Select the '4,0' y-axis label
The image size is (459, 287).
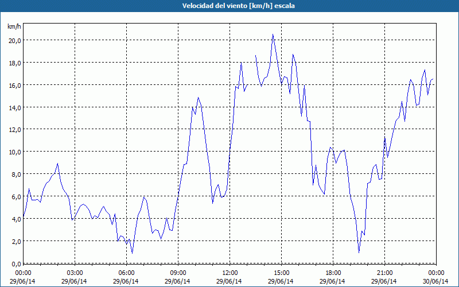[x=16, y=219]
